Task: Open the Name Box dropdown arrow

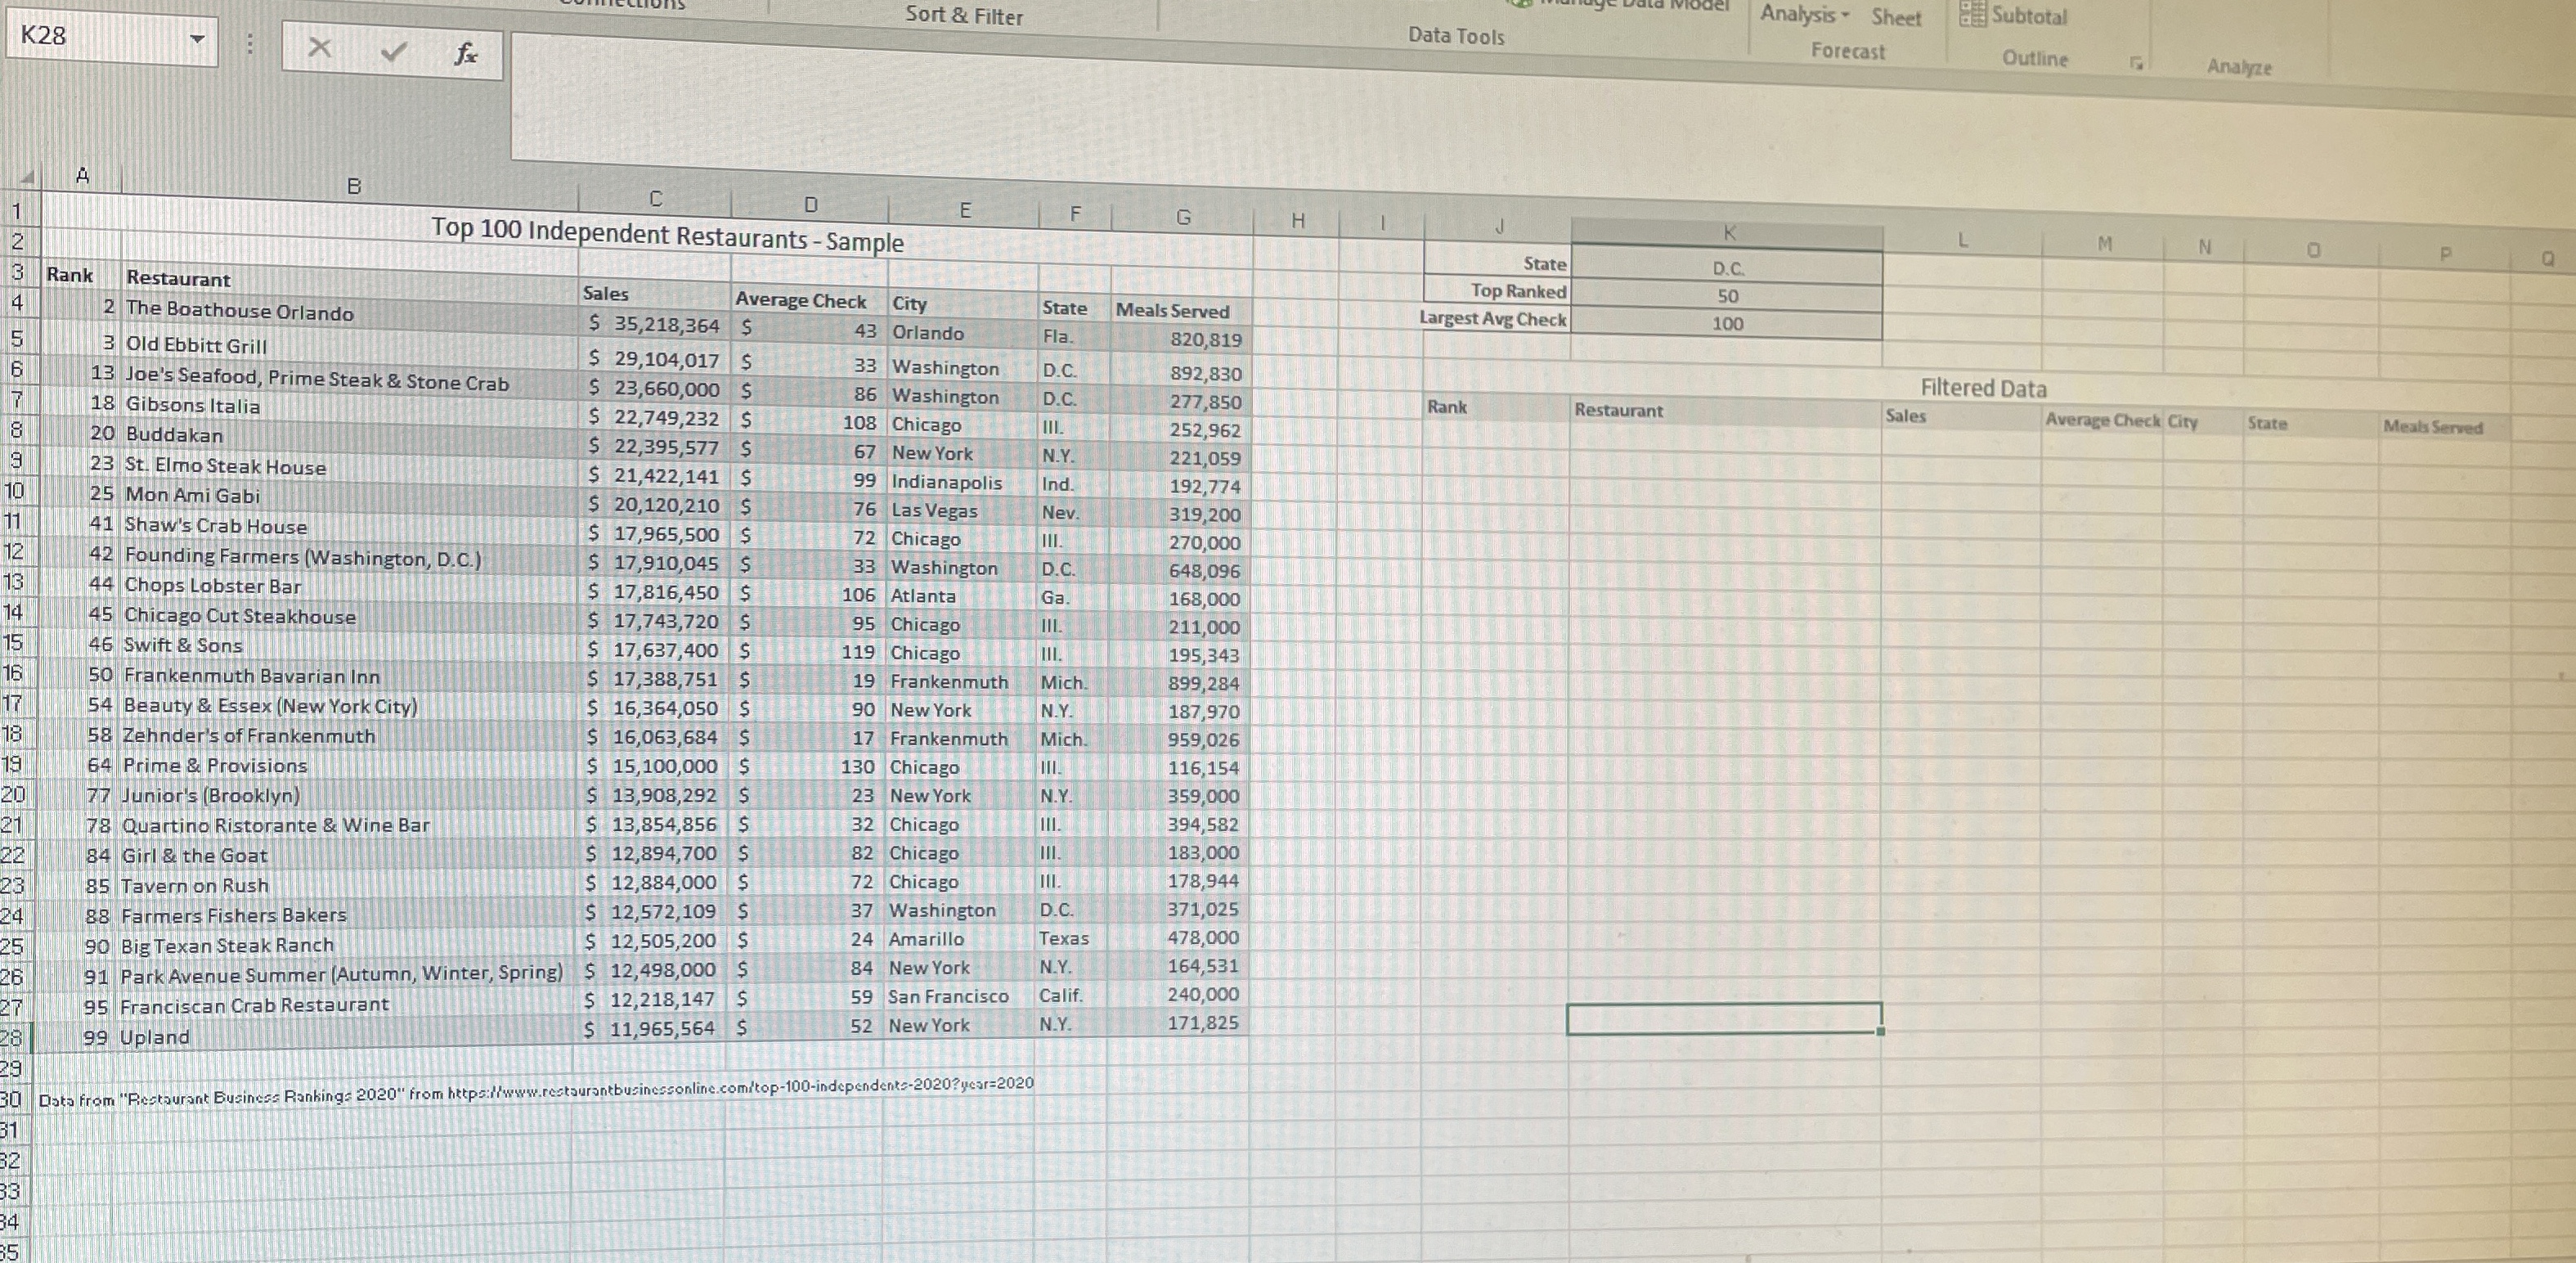Action: [198, 38]
